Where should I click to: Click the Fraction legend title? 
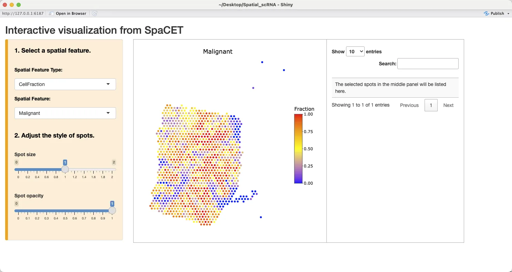point(304,109)
